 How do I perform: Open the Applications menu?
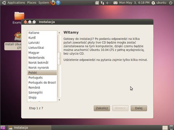[x=16, y=3]
